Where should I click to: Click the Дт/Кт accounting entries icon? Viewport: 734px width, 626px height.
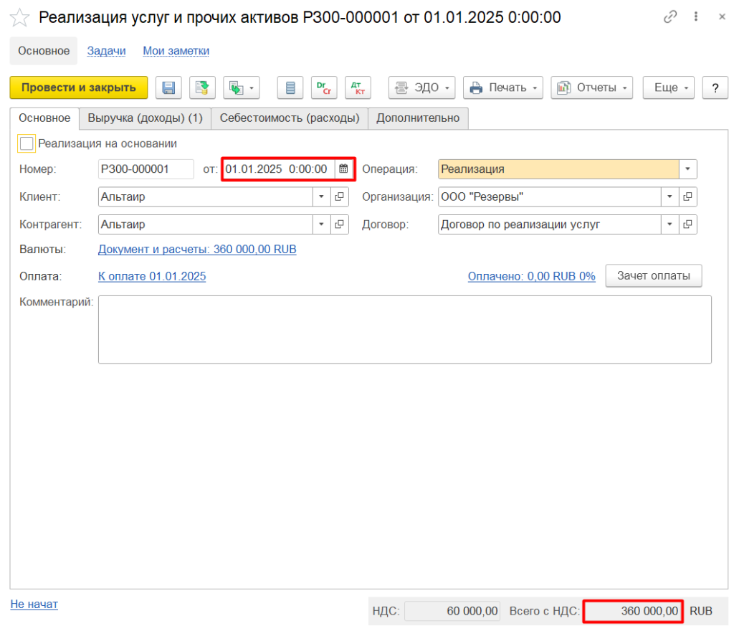point(358,87)
